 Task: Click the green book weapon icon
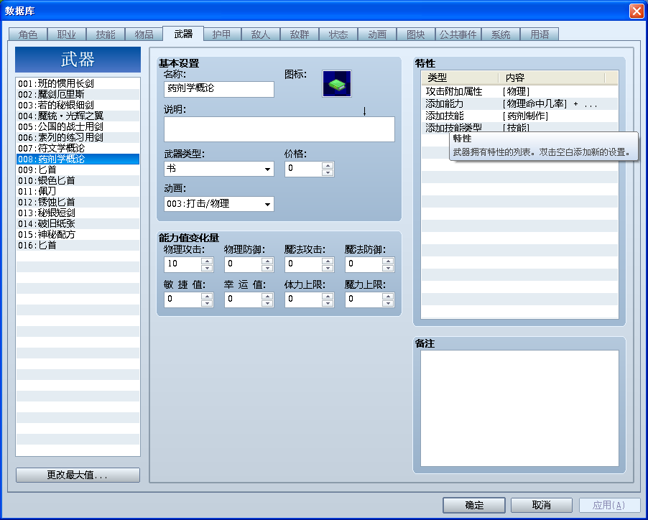click(x=337, y=84)
